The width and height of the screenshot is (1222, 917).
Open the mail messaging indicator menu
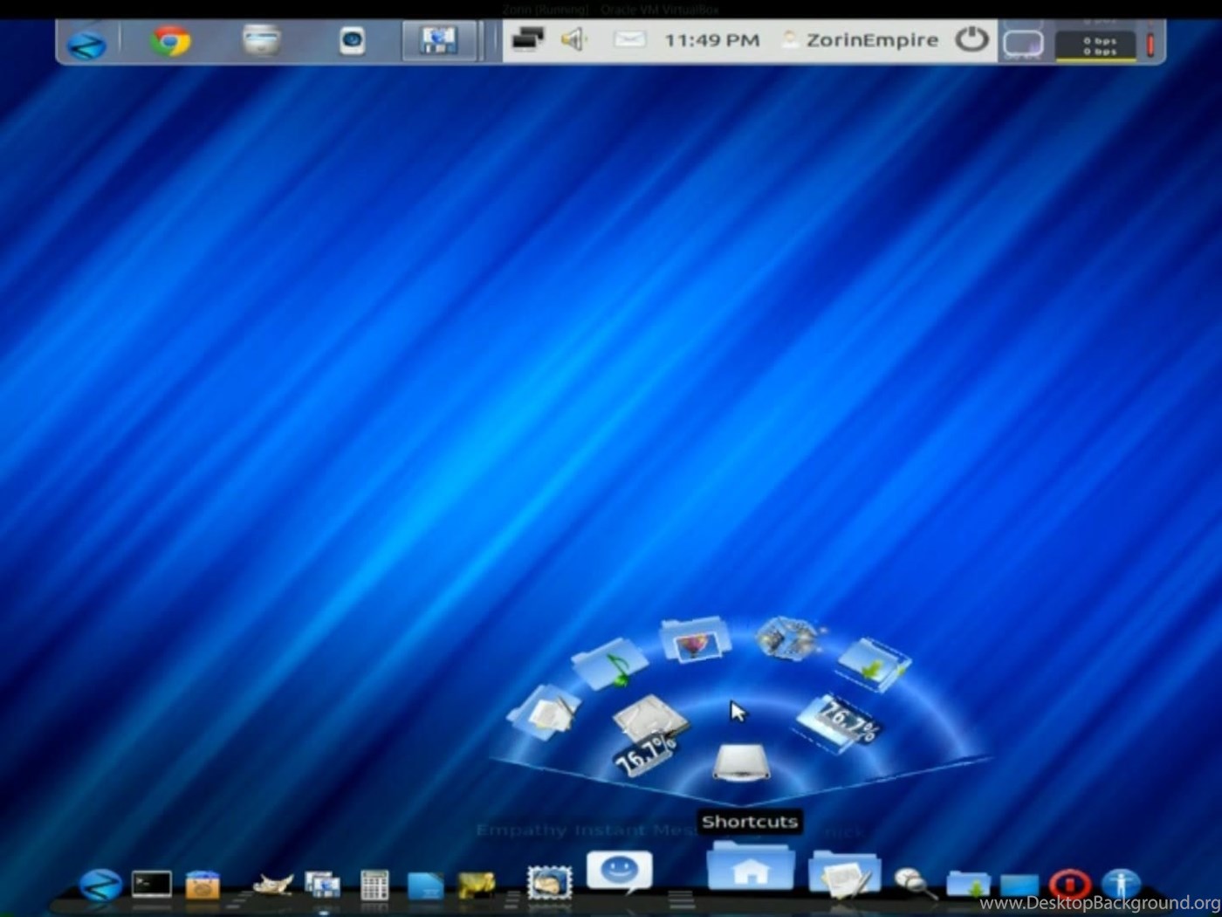tap(628, 40)
